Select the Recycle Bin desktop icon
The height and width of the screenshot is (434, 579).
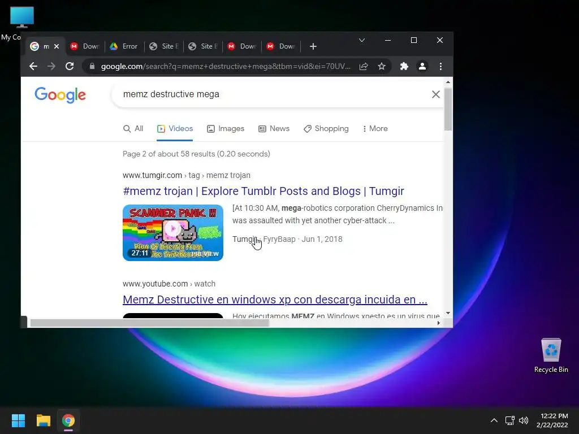[551, 355]
